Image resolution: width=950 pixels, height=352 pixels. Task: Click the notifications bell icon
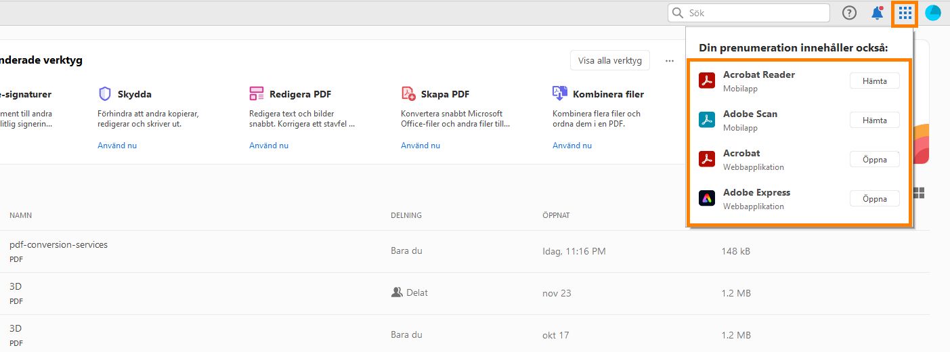(x=878, y=13)
